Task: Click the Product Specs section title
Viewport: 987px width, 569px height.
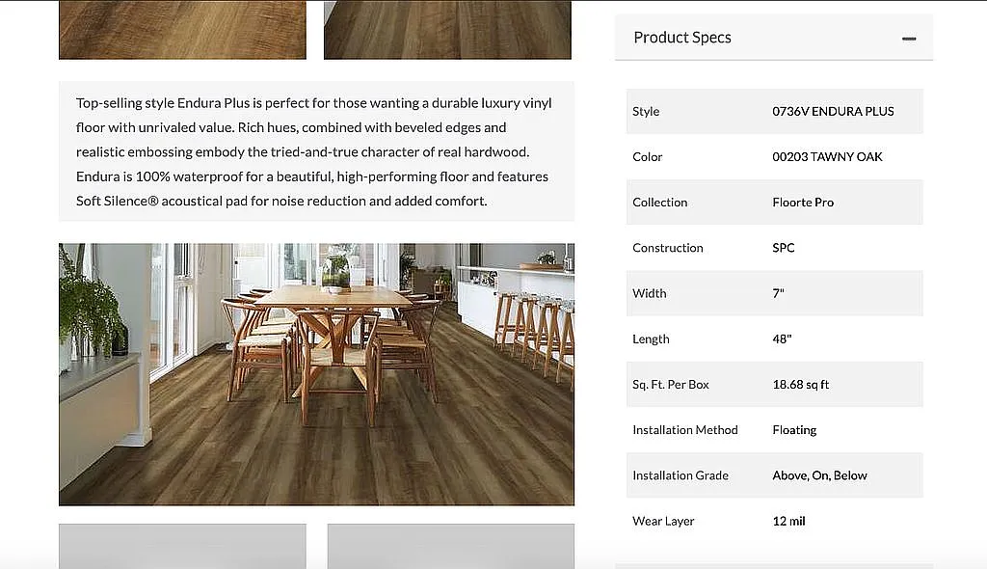Action: (682, 38)
